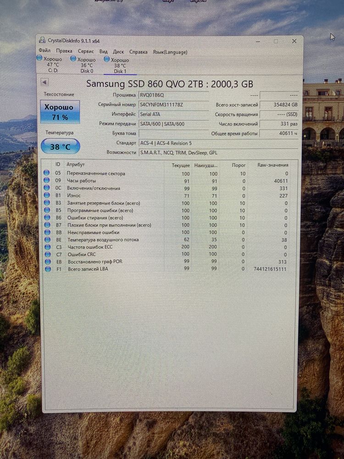This screenshot has height=459, width=344.
Task: Click the ID column header
Action: [x=58, y=164]
